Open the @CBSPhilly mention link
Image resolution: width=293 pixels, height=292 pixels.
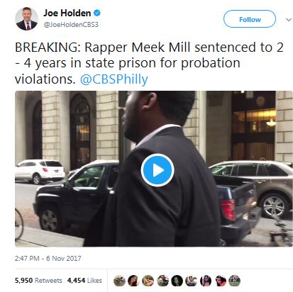[114, 79]
